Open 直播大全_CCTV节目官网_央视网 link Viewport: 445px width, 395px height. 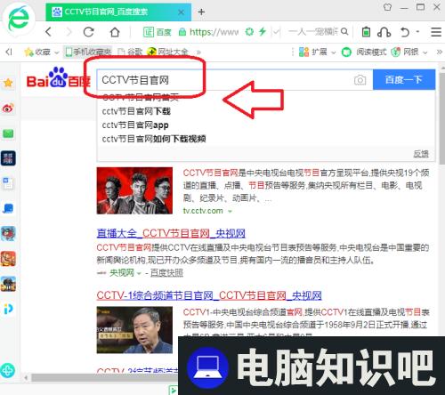(171, 233)
